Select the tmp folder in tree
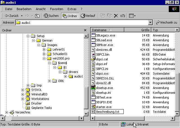 [x=36, y=85]
